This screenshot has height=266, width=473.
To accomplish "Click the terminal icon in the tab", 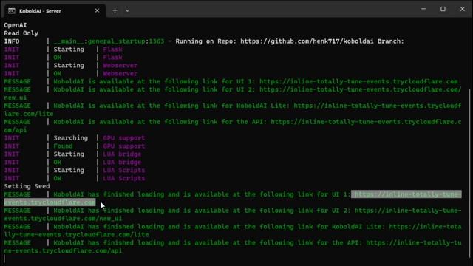I will (x=12, y=11).
